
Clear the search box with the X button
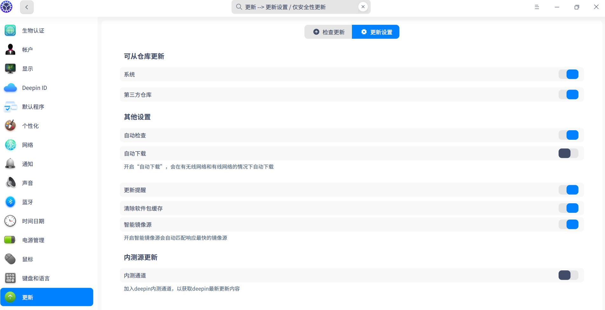pos(363,6)
